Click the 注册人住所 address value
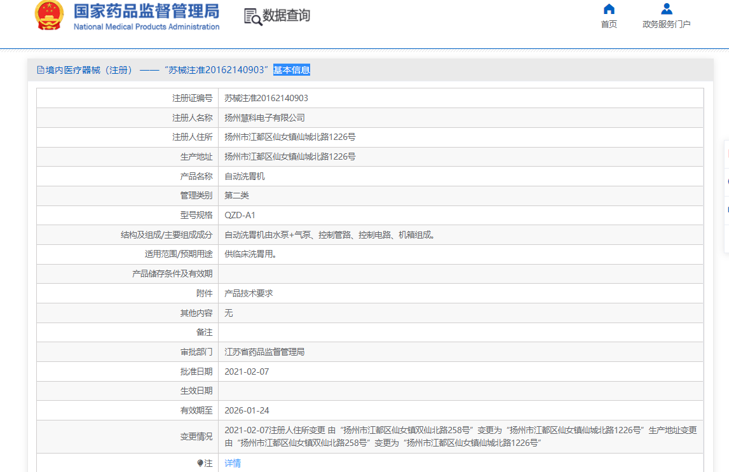The height and width of the screenshot is (472, 729). coord(290,137)
